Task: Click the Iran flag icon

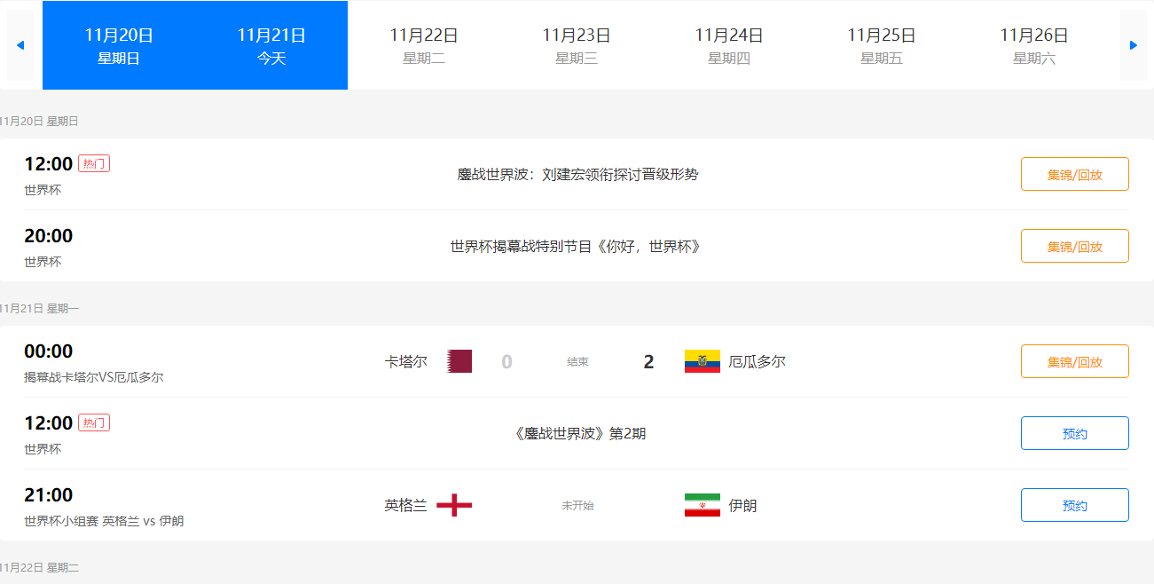Action: coord(703,505)
